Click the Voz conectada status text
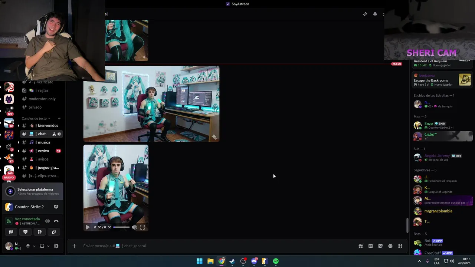 [x=27, y=219]
